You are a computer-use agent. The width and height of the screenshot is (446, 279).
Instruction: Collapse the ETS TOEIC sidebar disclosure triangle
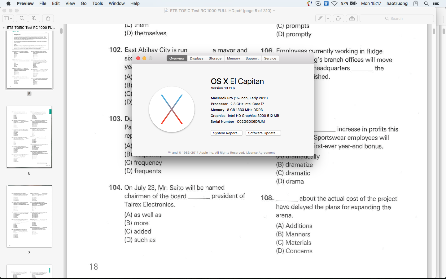4,28
